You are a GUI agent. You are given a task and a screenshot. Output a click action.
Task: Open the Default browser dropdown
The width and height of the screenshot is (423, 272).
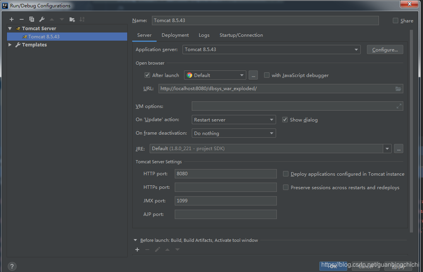coord(215,75)
